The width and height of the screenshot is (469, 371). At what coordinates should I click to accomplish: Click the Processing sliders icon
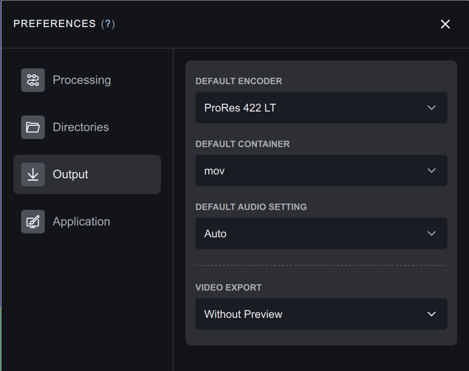(33, 80)
